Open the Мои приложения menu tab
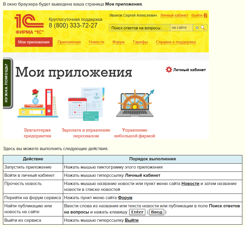The image size is (245, 227). 34,42
